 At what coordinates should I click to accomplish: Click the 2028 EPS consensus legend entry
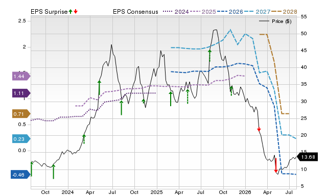pyautogui.click(x=284, y=12)
